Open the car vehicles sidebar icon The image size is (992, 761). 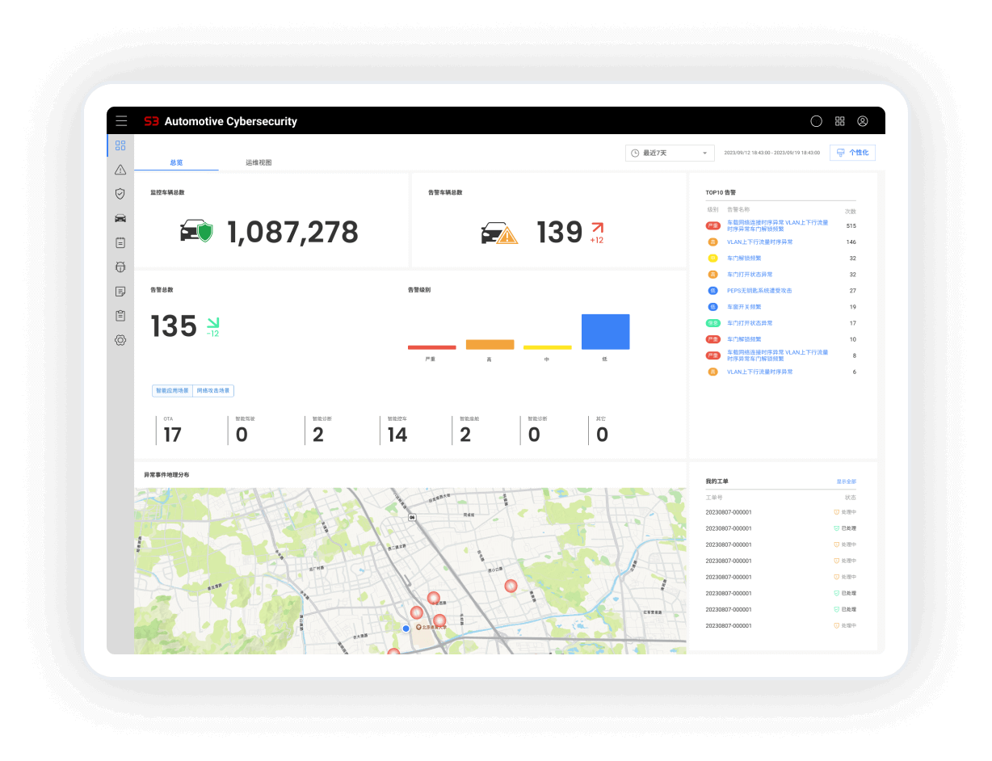(120, 218)
